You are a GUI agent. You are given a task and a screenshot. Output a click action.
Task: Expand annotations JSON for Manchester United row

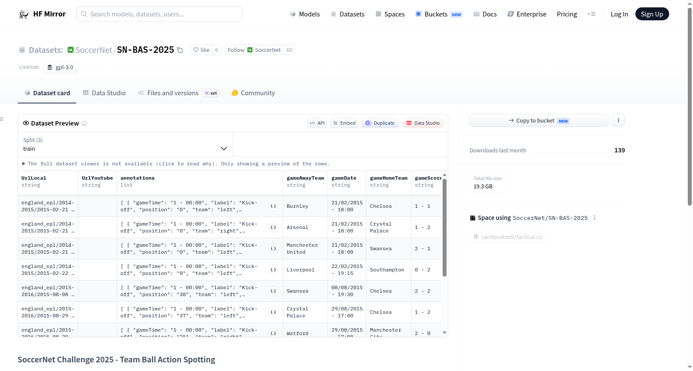click(273, 248)
